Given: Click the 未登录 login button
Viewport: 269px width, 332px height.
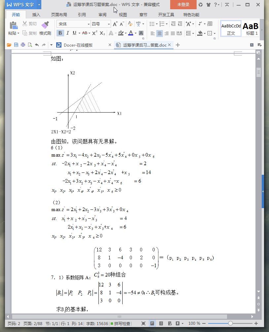Looking at the screenshot, I should click(183, 5).
